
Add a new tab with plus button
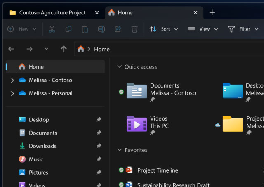pyautogui.click(x=212, y=12)
